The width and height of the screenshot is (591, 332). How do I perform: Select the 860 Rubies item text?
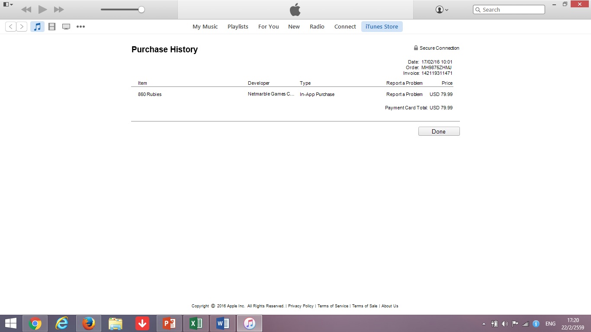[150, 94]
